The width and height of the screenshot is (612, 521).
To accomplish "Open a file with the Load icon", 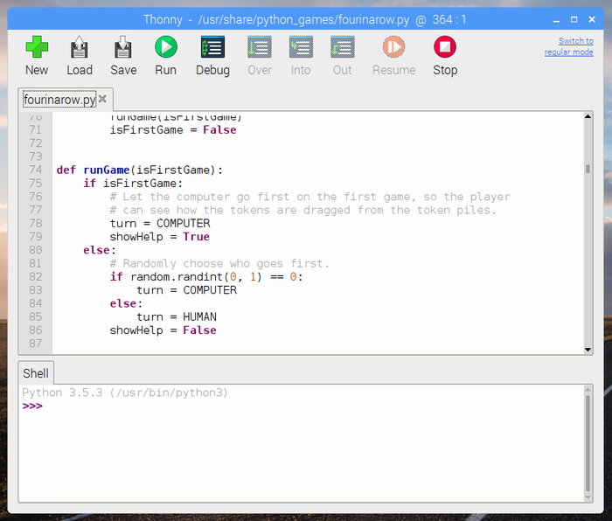I will [80, 48].
